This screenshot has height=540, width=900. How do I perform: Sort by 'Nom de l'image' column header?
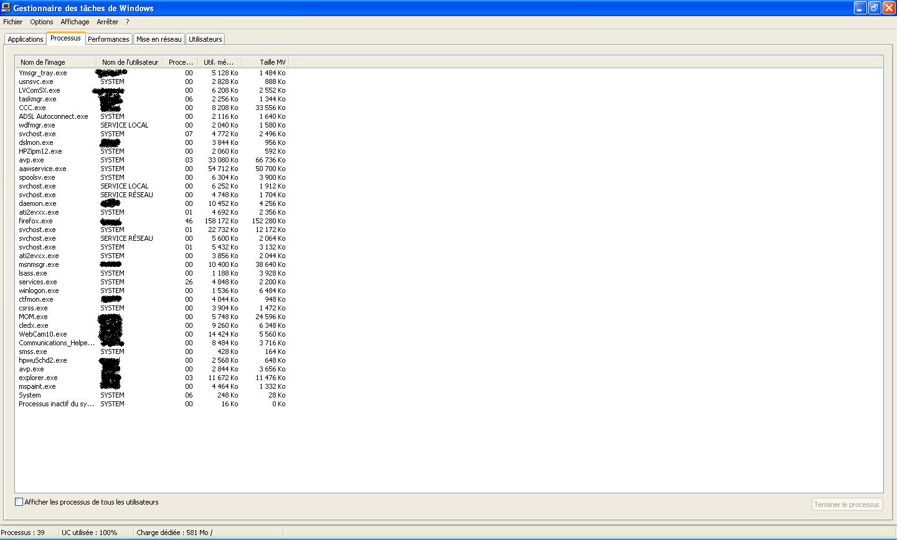(55, 62)
